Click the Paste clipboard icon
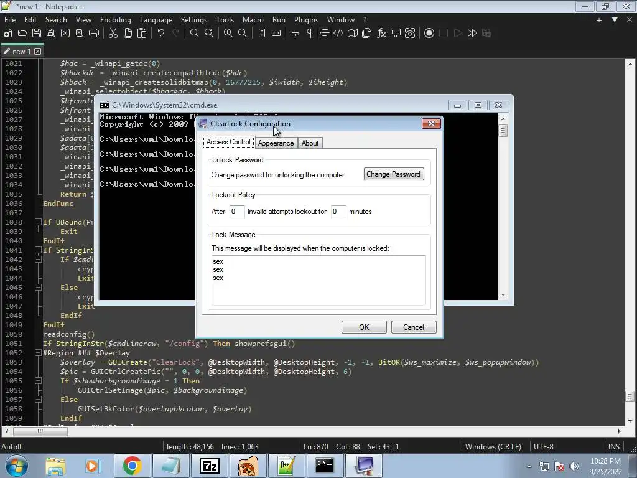Viewport: 637px width, 478px height. 142,34
